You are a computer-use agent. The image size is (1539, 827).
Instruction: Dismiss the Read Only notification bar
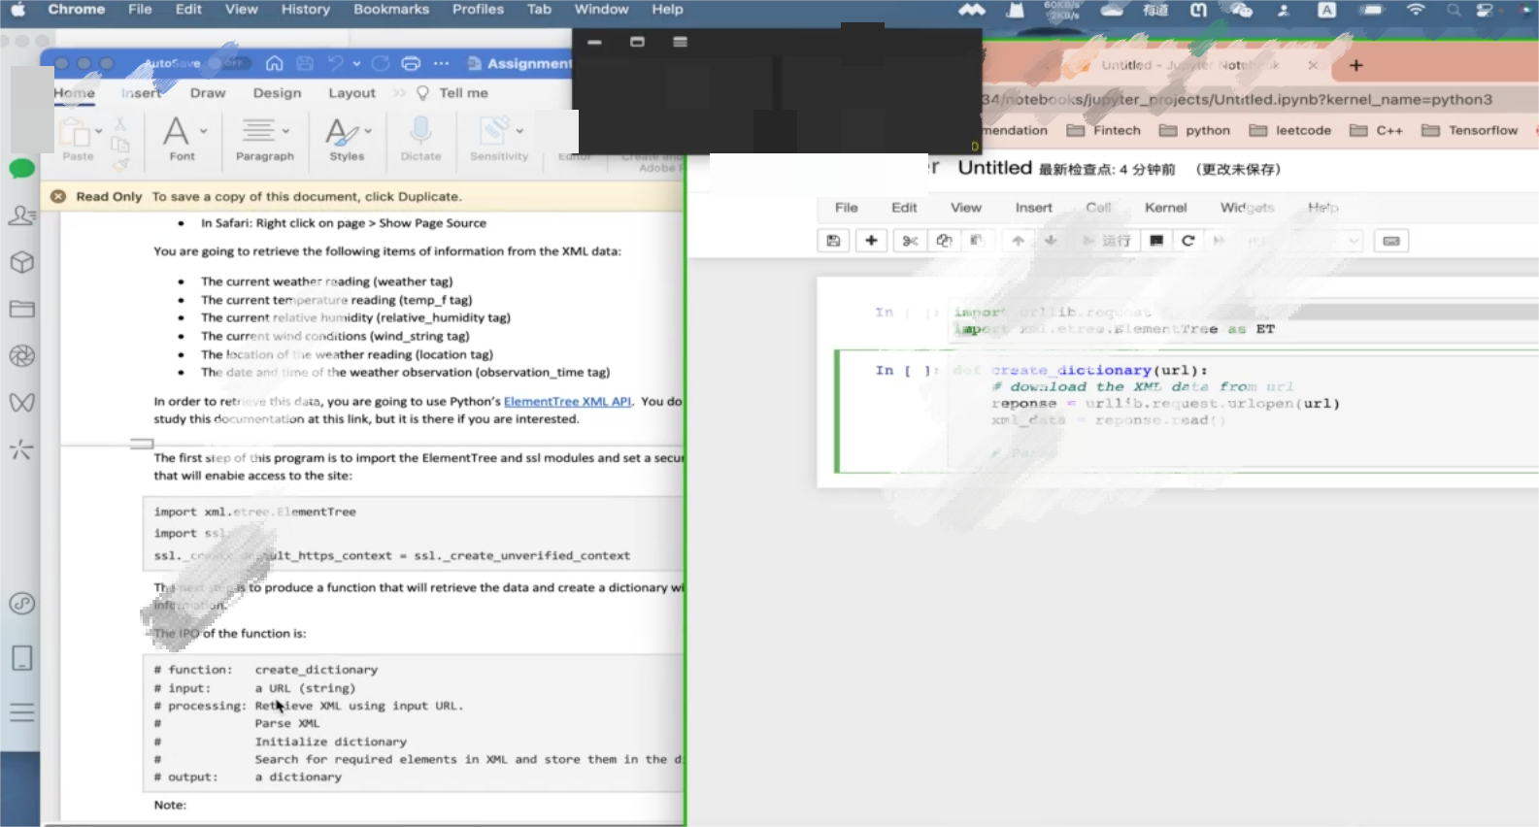pos(58,196)
